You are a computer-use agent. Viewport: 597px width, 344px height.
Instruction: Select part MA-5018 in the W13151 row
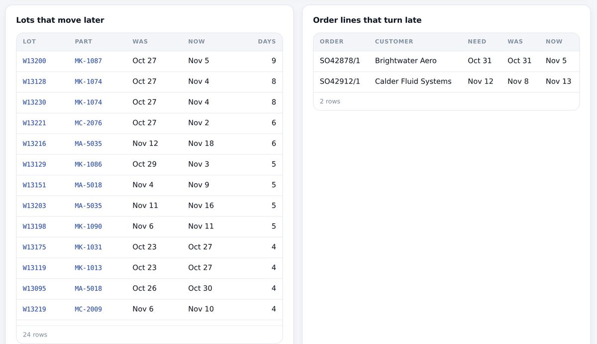(88, 185)
